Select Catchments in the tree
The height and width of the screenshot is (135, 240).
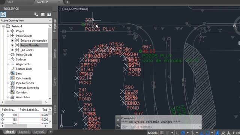(23, 78)
